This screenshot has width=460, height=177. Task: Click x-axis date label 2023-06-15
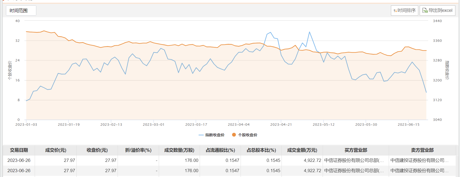click(409, 125)
